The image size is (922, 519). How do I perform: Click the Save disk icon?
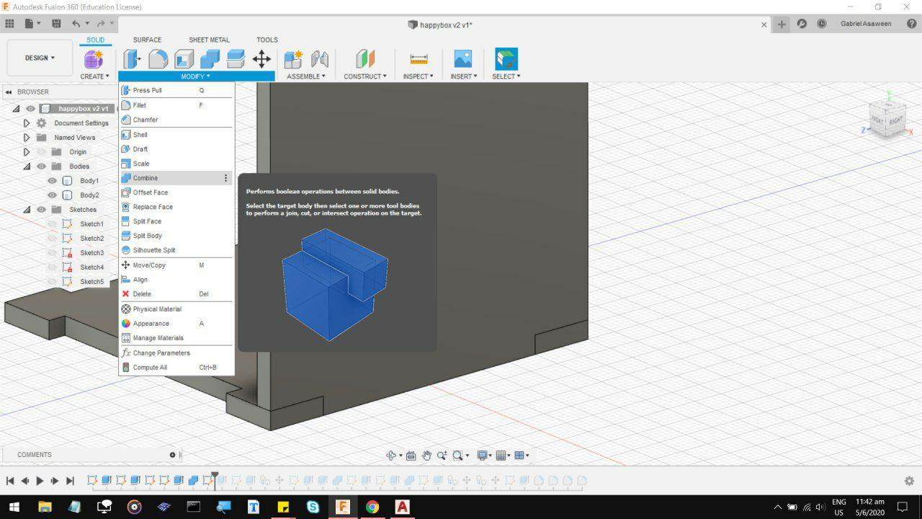pyautogui.click(x=56, y=24)
